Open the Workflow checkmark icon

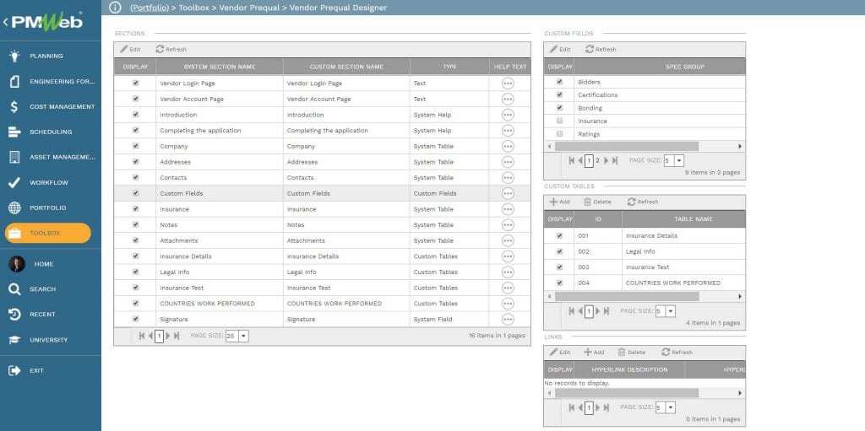pos(15,182)
